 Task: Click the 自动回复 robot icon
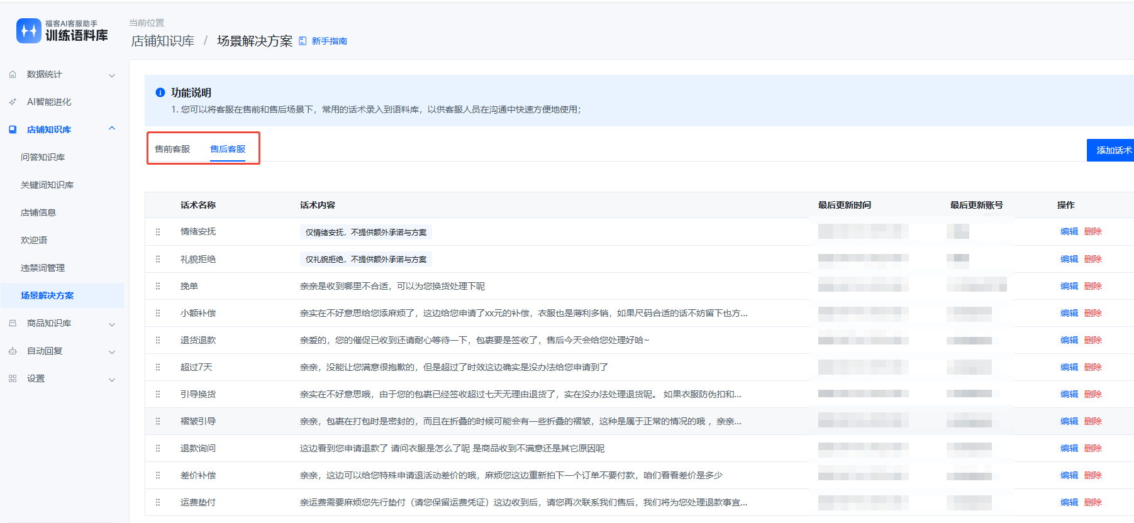tap(13, 351)
